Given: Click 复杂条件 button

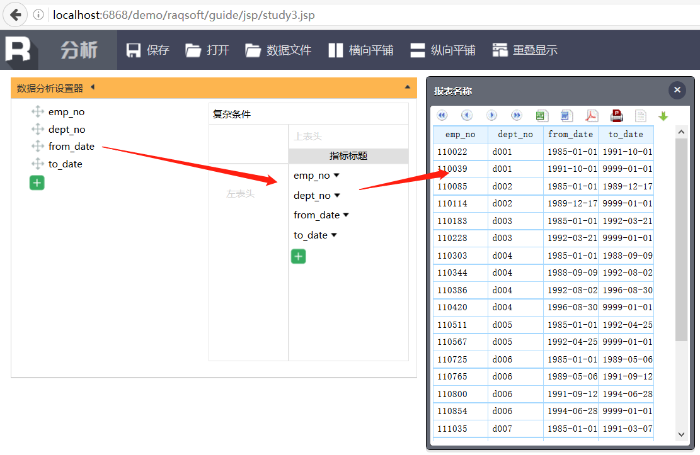Looking at the screenshot, I should pos(232,115).
